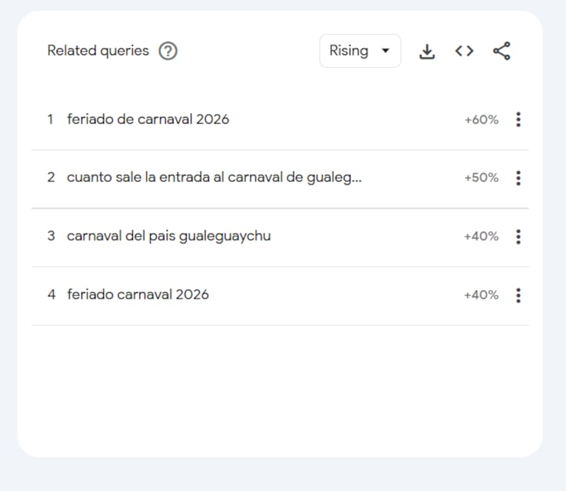566x491 pixels.
Task: Click row number 3 in the list
Action: (51, 236)
